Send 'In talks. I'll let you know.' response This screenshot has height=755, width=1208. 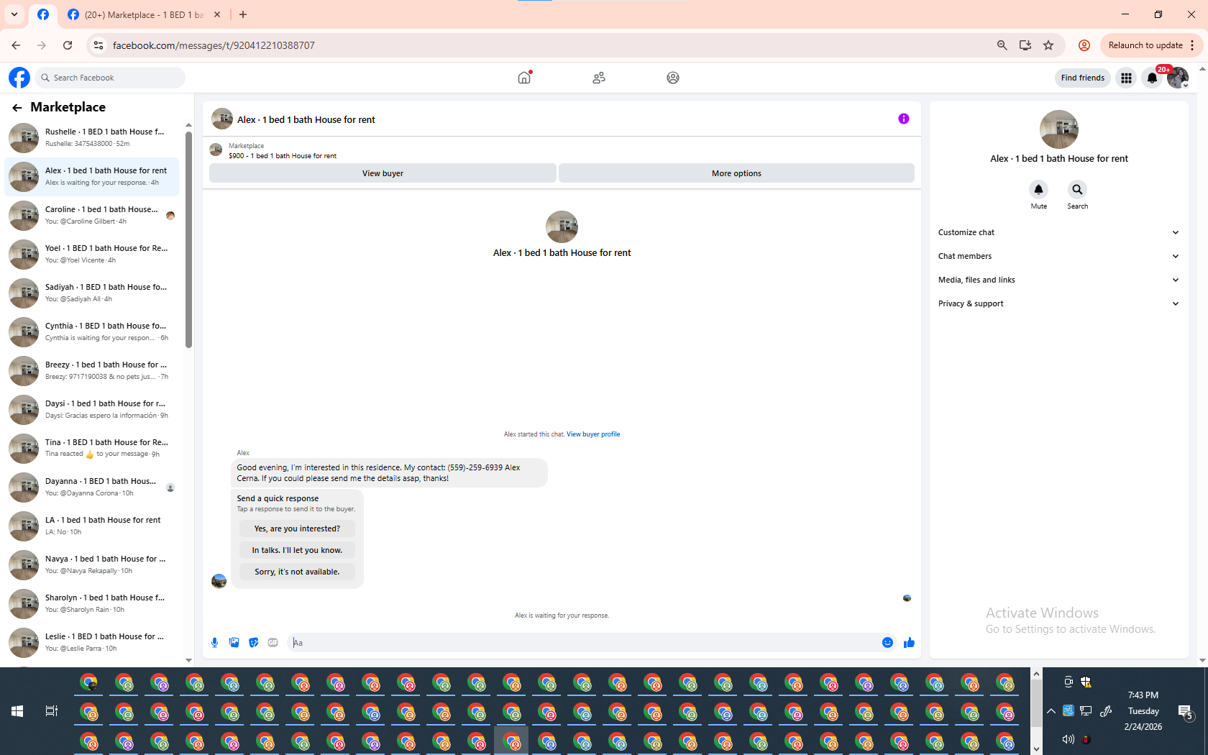(297, 550)
